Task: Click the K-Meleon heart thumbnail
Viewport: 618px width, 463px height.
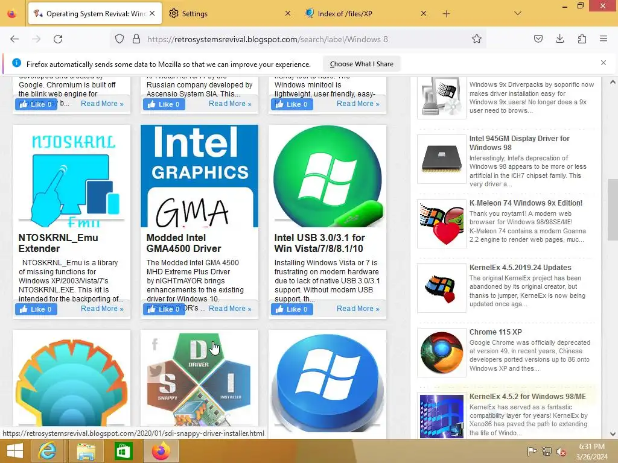Action: pyautogui.click(x=441, y=224)
